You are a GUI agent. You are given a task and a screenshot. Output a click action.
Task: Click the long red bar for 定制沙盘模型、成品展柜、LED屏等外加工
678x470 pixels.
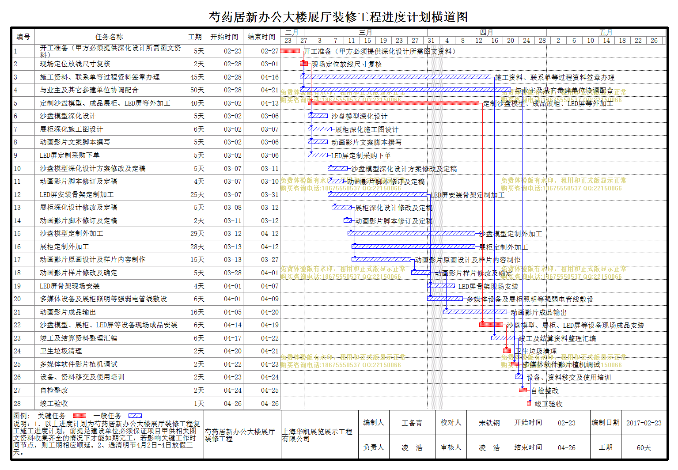pyautogui.click(x=394, y=103)
